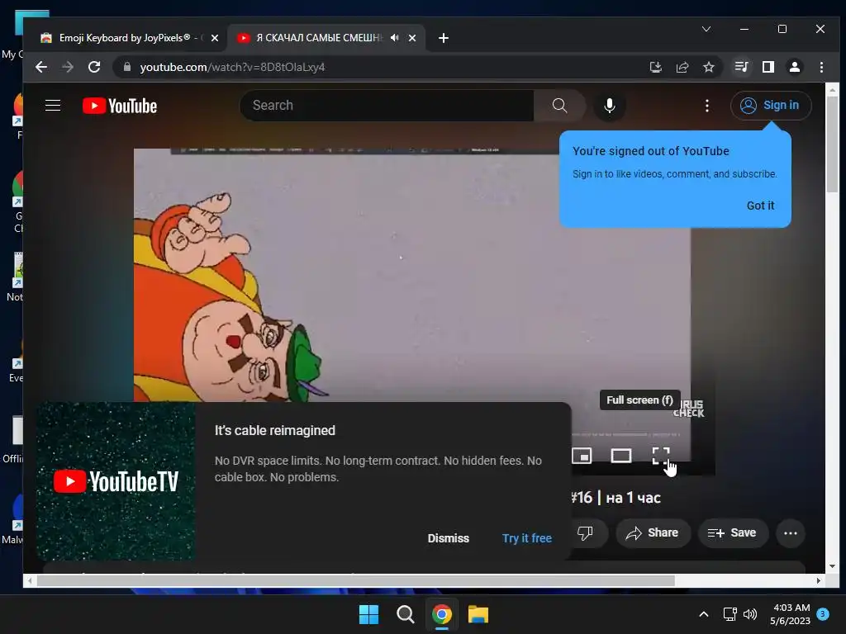The width and height of the screenshot is (846, 634).
Task: Save the video to playlist
Action: click(732, 532)
